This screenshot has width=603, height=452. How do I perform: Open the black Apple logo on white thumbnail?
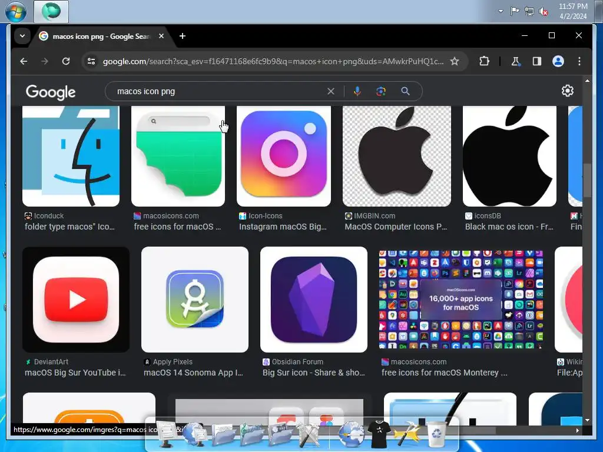[509, 156]
